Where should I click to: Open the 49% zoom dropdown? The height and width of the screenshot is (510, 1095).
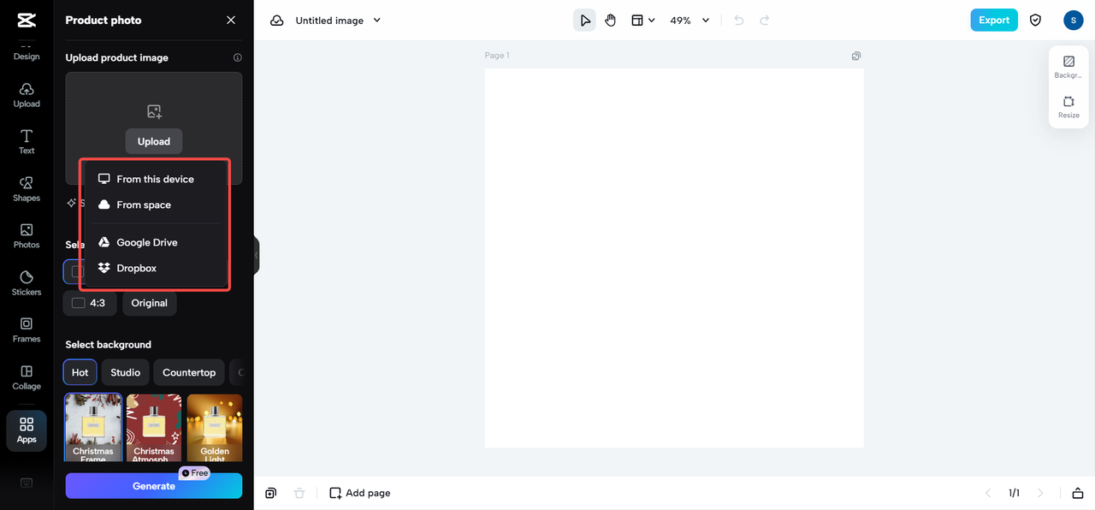690,21
